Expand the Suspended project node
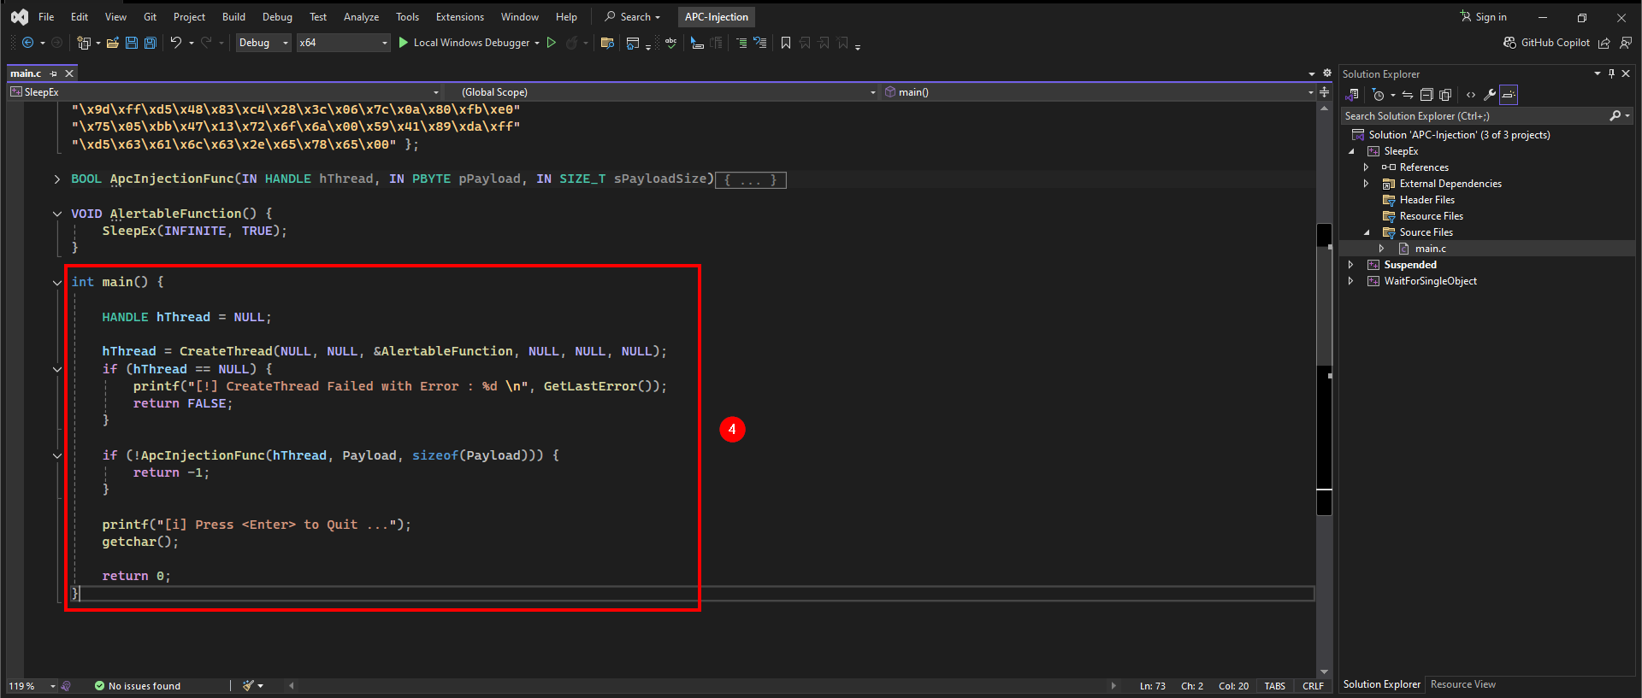The height and width of the screenshot is (698, 1642). [1351, 265]
